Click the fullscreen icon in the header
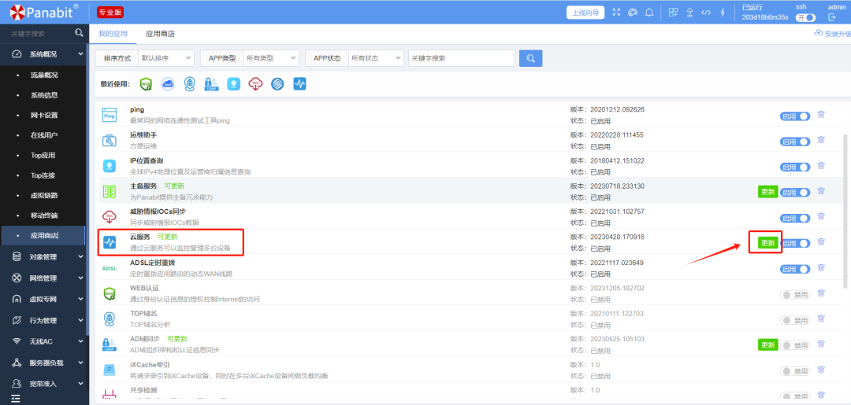Viewport: 851px width, 405px height. coord(616,13)
